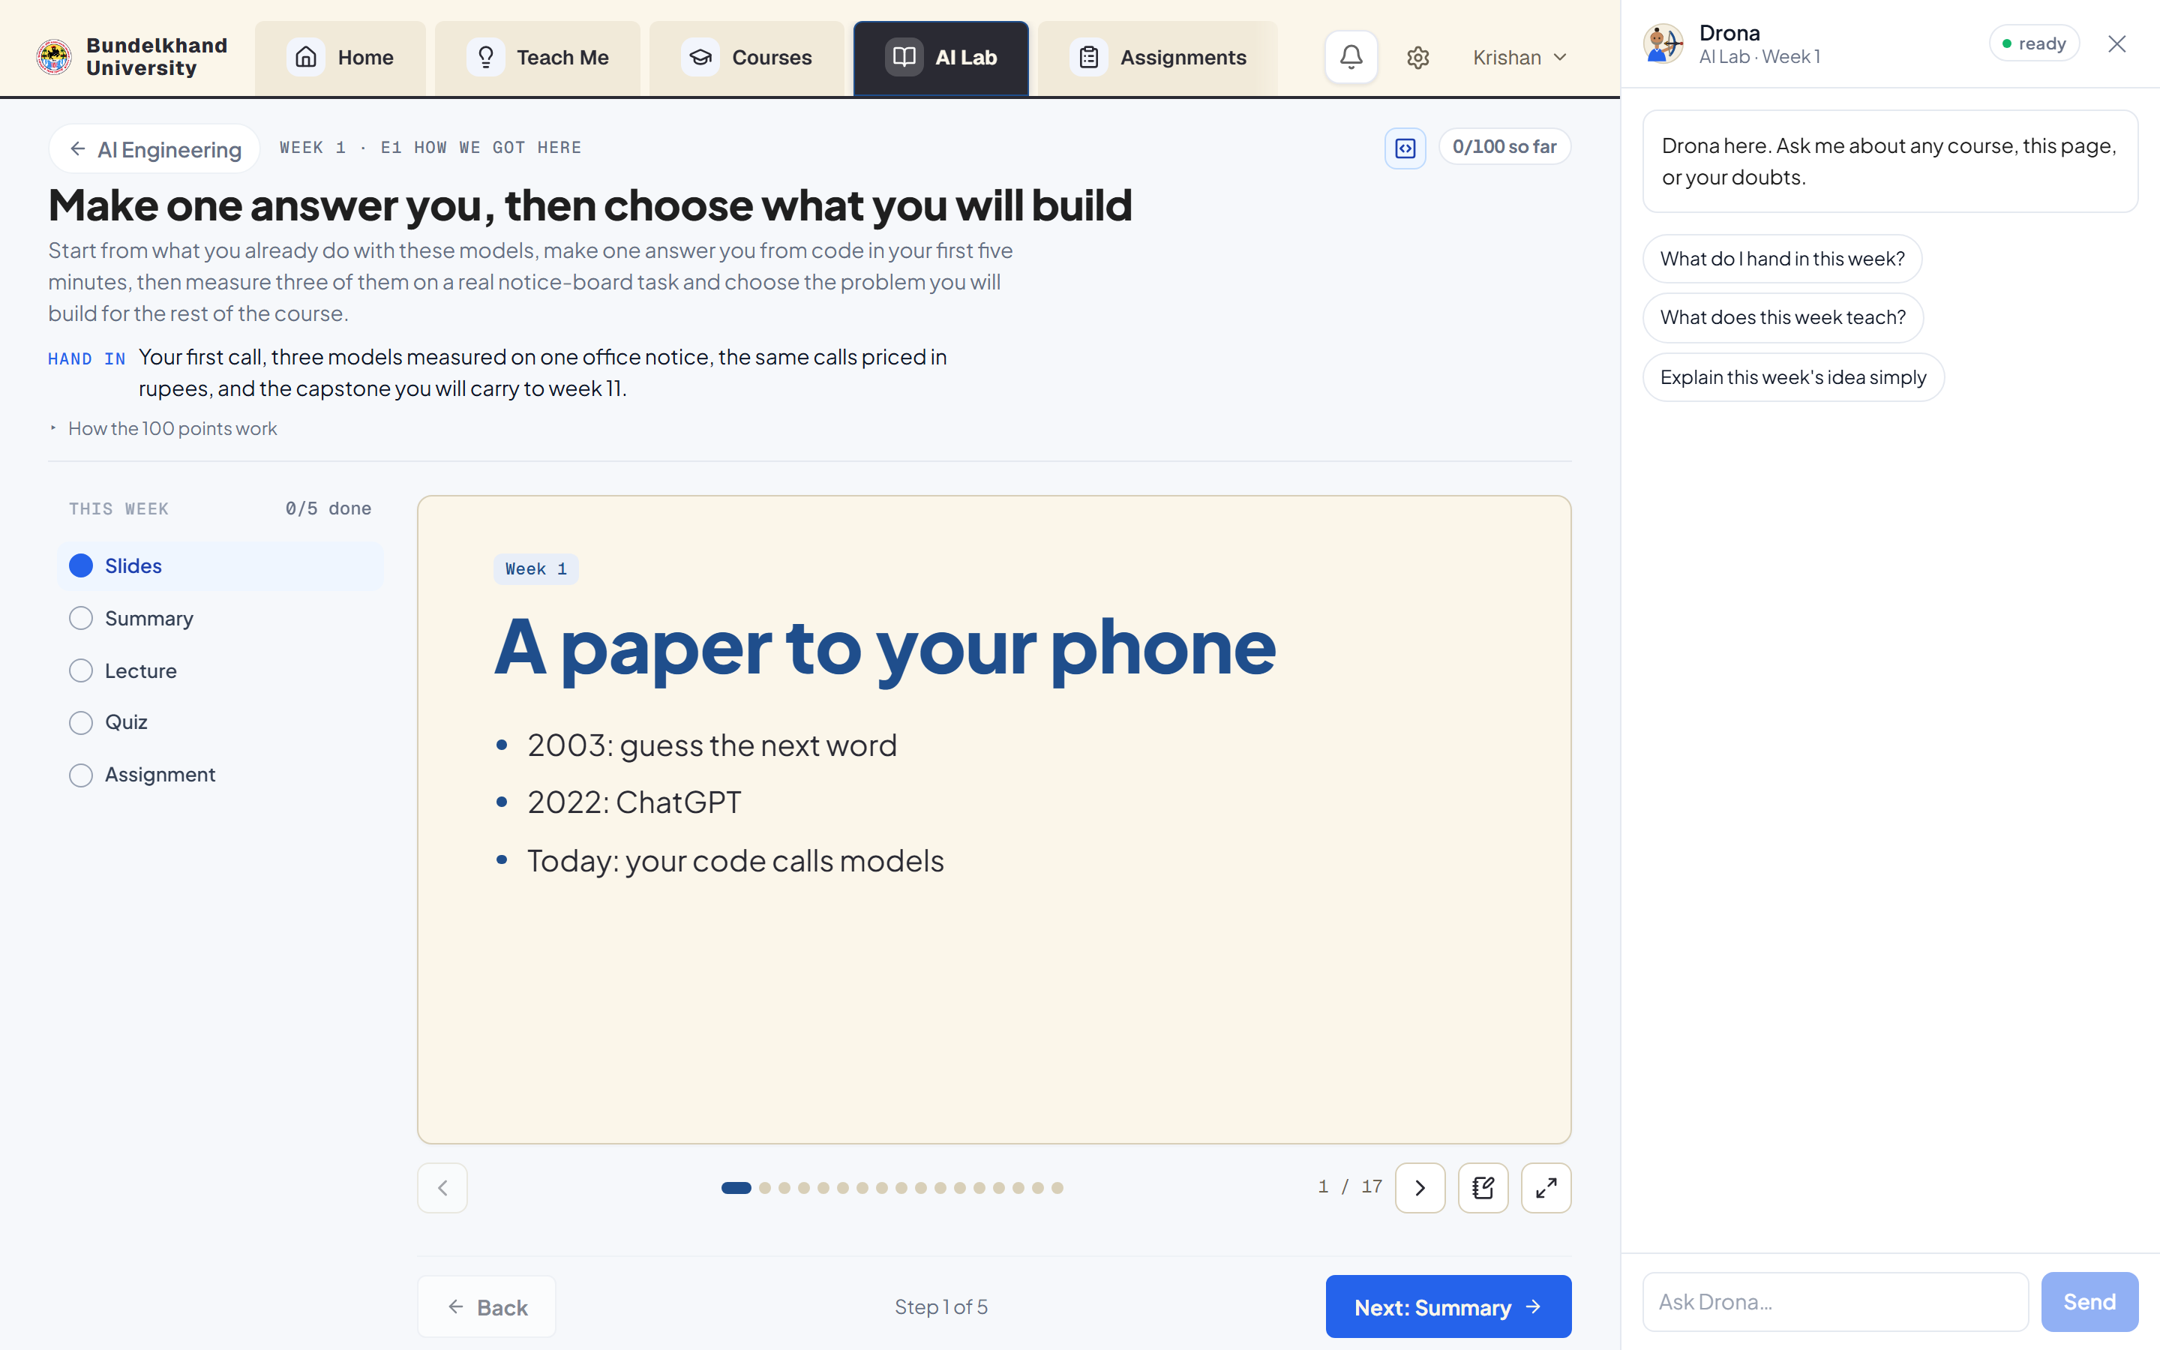Click the Bundelkhand University logo

(55, 57)
